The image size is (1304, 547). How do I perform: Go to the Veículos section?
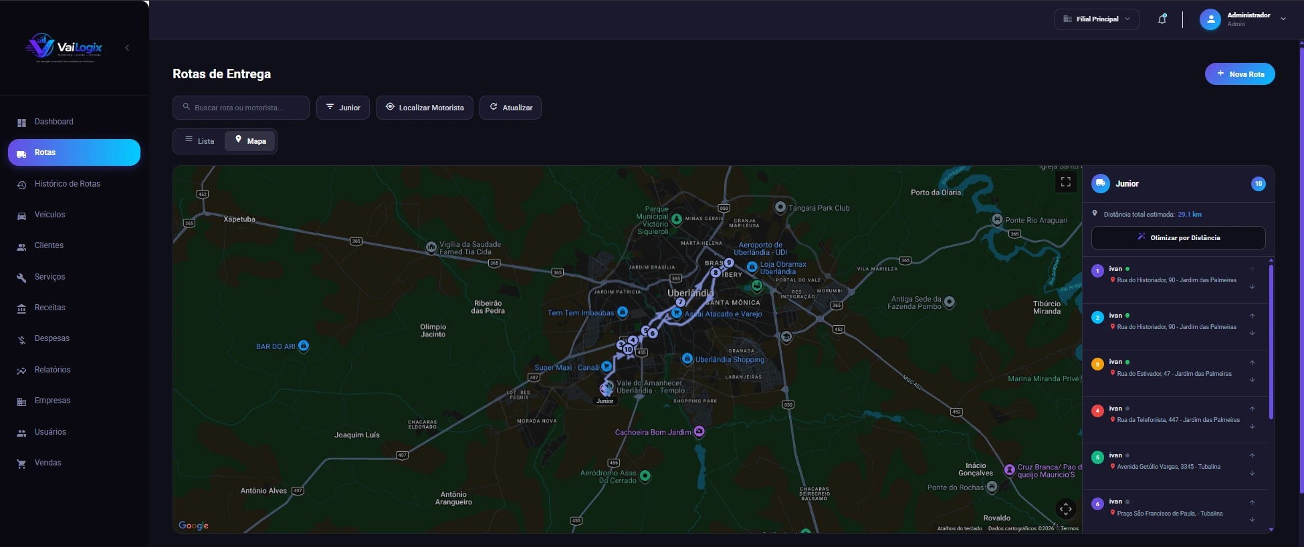74,215
